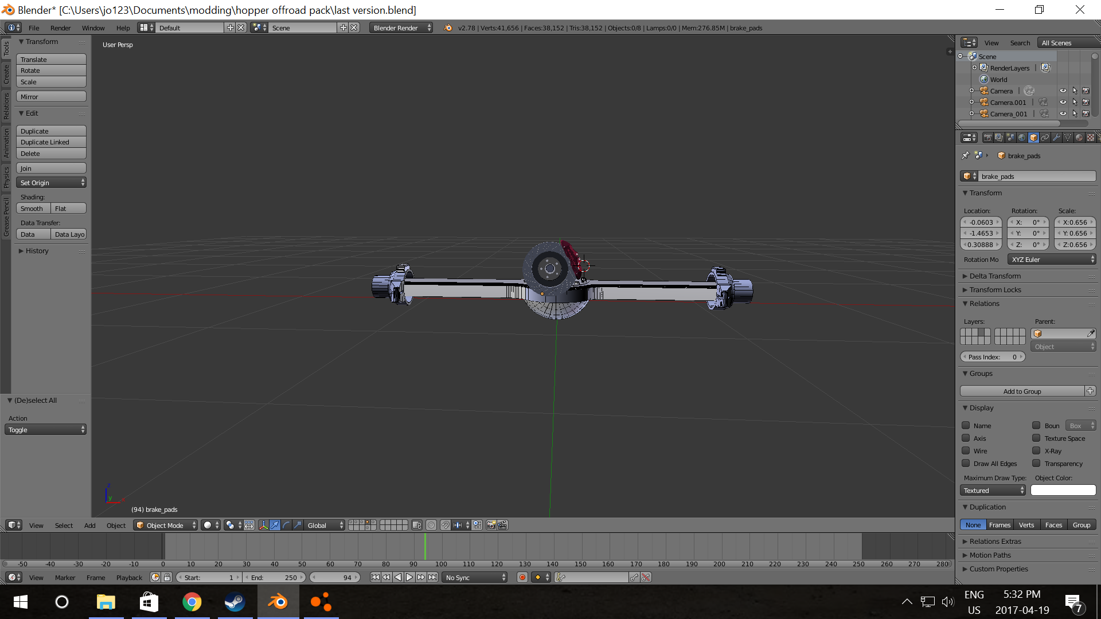
Task: Open the Blender Render engine dropdown
Action: click(x=401, y=28)
